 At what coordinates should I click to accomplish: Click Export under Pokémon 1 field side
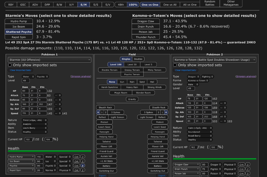[102, 175]
